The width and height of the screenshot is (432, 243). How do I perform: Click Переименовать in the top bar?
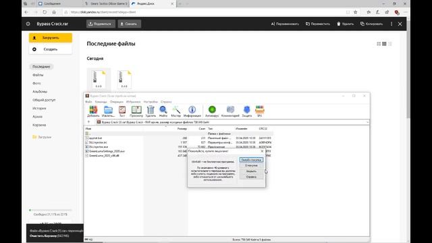285,24
